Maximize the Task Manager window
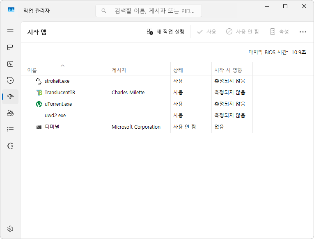The image size is (314, 239). pyautogui.click(x=285, y=7)
